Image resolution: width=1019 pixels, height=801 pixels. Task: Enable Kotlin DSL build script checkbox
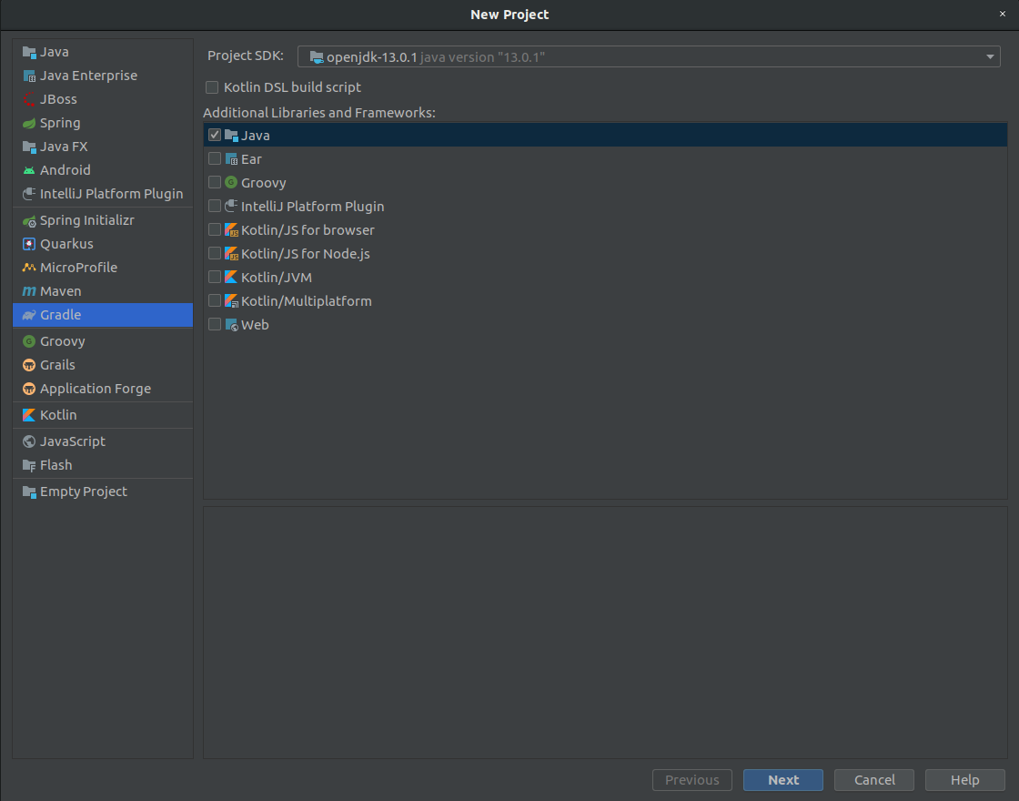point(212,87)
